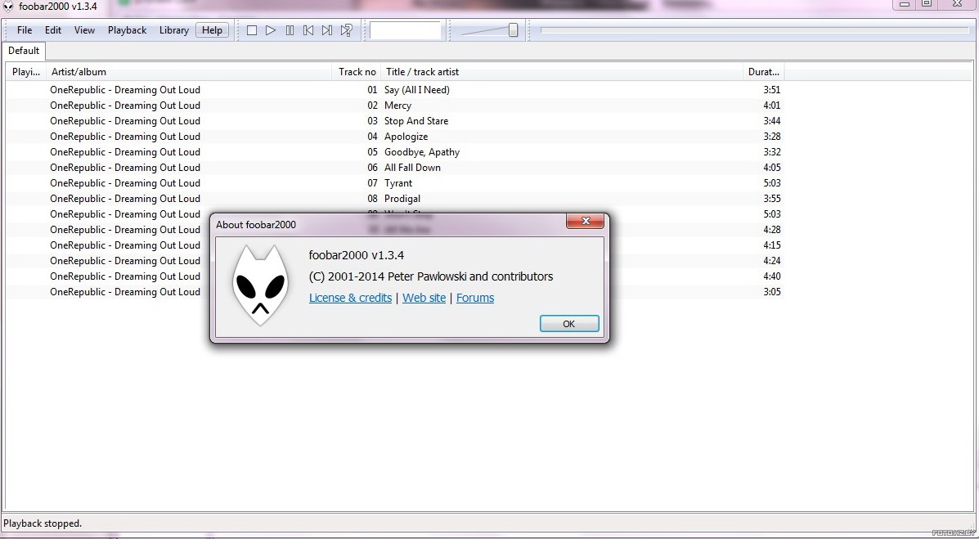Click the 4:28 duration cell

point(772,230)
